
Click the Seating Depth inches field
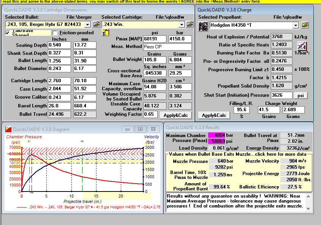coord(59,45)
